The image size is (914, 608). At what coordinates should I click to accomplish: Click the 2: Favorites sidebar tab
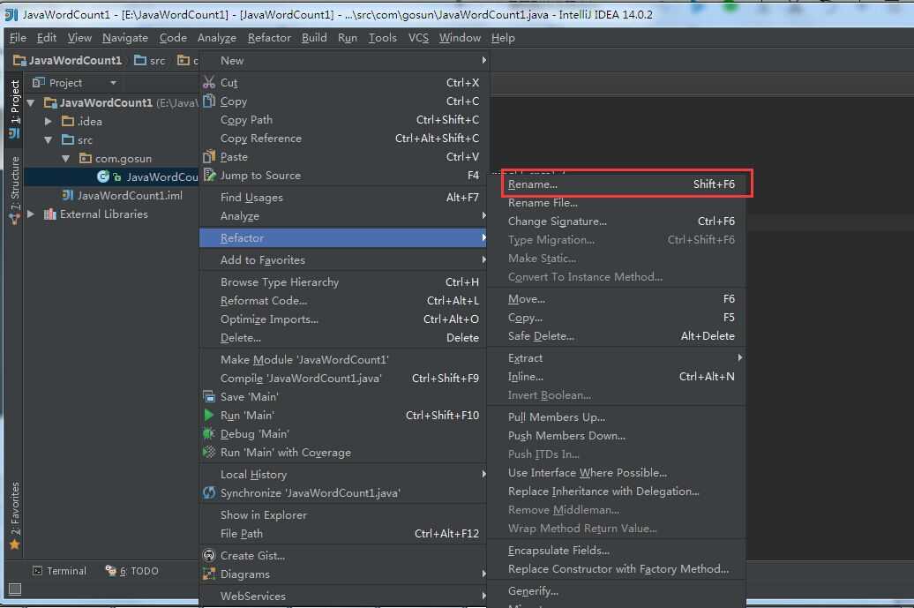(15, 515)
